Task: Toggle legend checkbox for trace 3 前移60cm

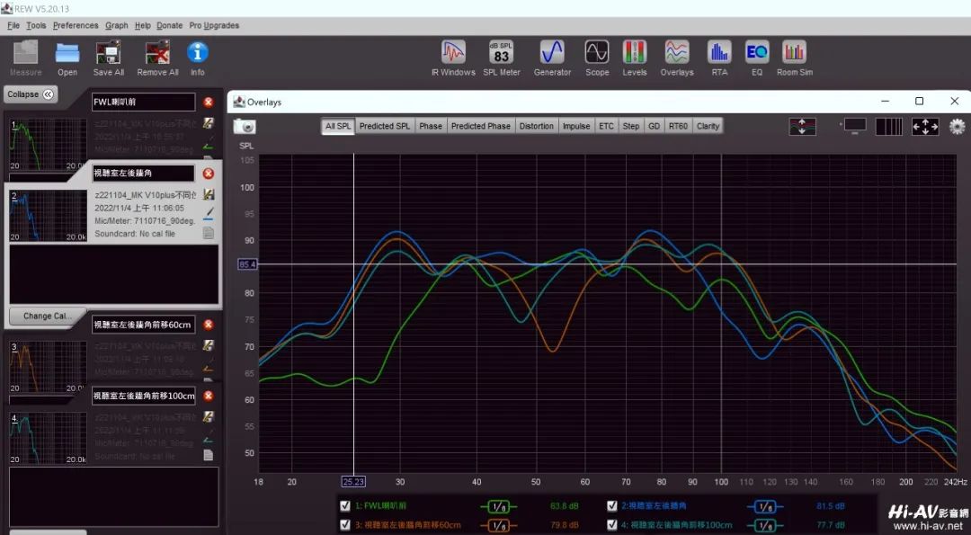Action: click(x=345, y=524)
